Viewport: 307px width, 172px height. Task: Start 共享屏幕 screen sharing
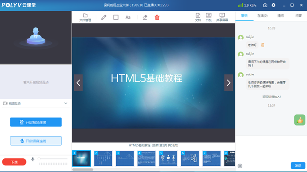(x=222, y=17)
